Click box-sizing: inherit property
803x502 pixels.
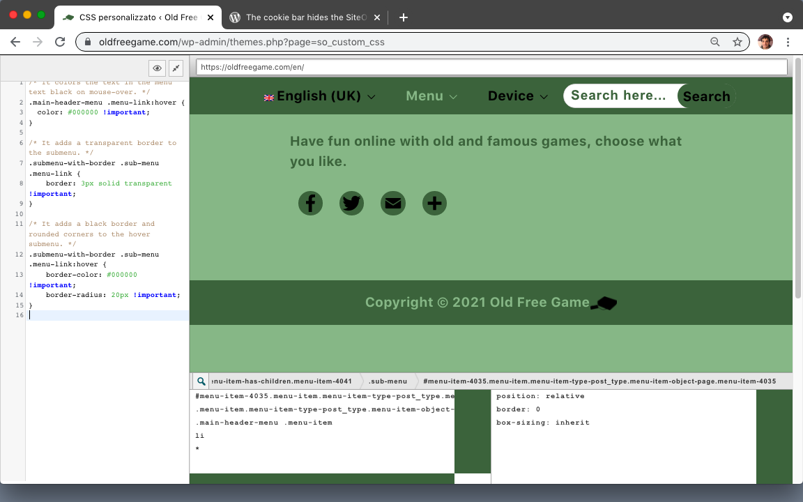543,423
